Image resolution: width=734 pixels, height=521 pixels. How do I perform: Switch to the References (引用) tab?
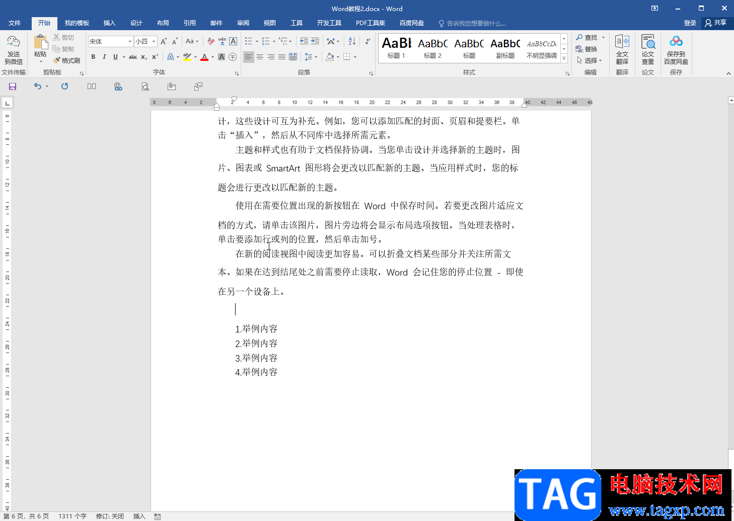(x=190, y=23)
